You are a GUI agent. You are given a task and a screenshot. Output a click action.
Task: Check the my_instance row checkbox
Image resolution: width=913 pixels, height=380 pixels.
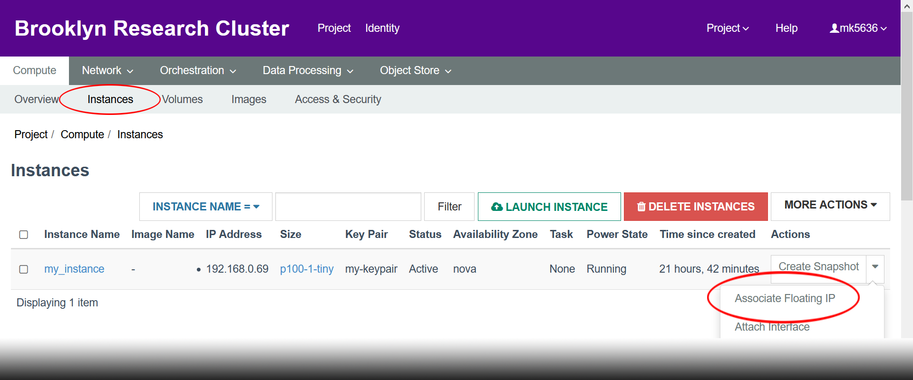pos(24,269)
